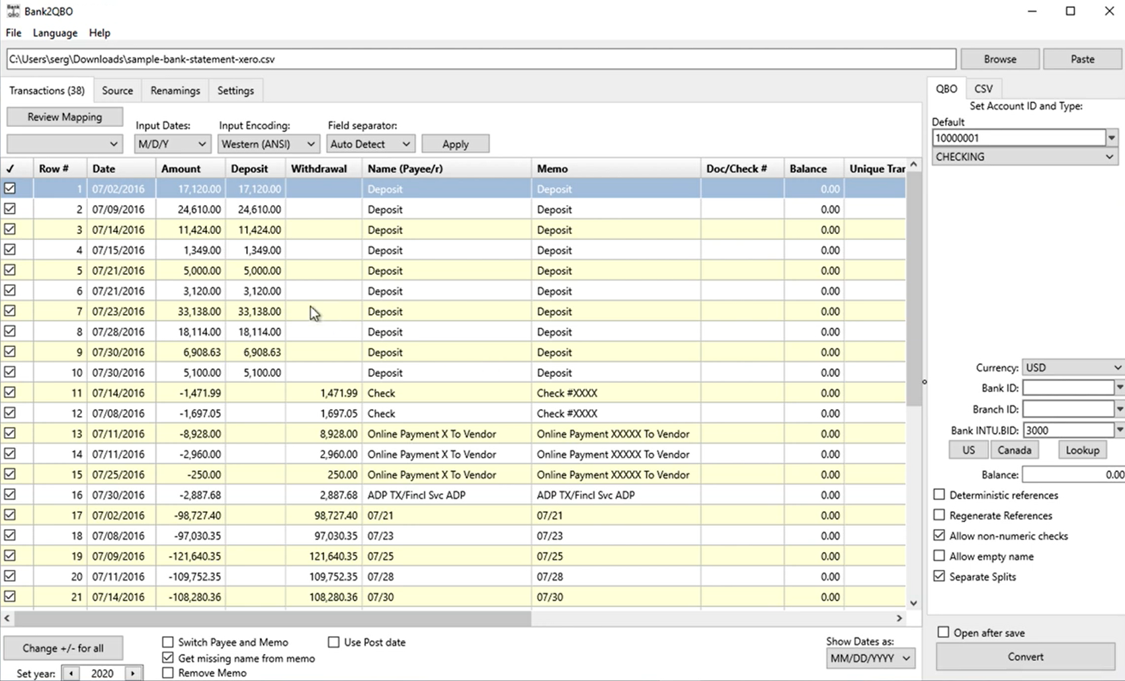Click the Name (Payee/r) column header

click(x=446, y=169)
